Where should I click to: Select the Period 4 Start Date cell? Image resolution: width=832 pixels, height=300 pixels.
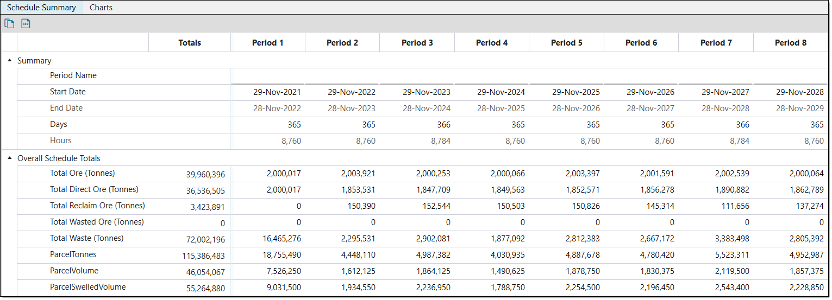pos(501,92)
